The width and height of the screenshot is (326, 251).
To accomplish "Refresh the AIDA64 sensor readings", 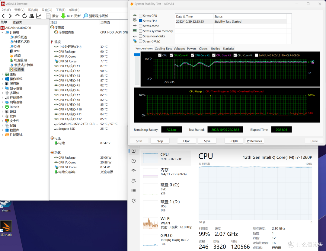I will (24, 16).
